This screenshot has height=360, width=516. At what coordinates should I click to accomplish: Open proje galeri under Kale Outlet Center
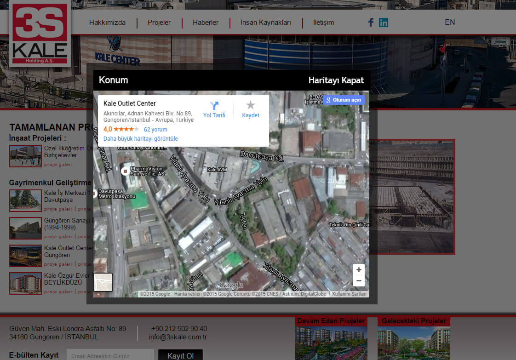pyautogui.click(x=58, y=264)
